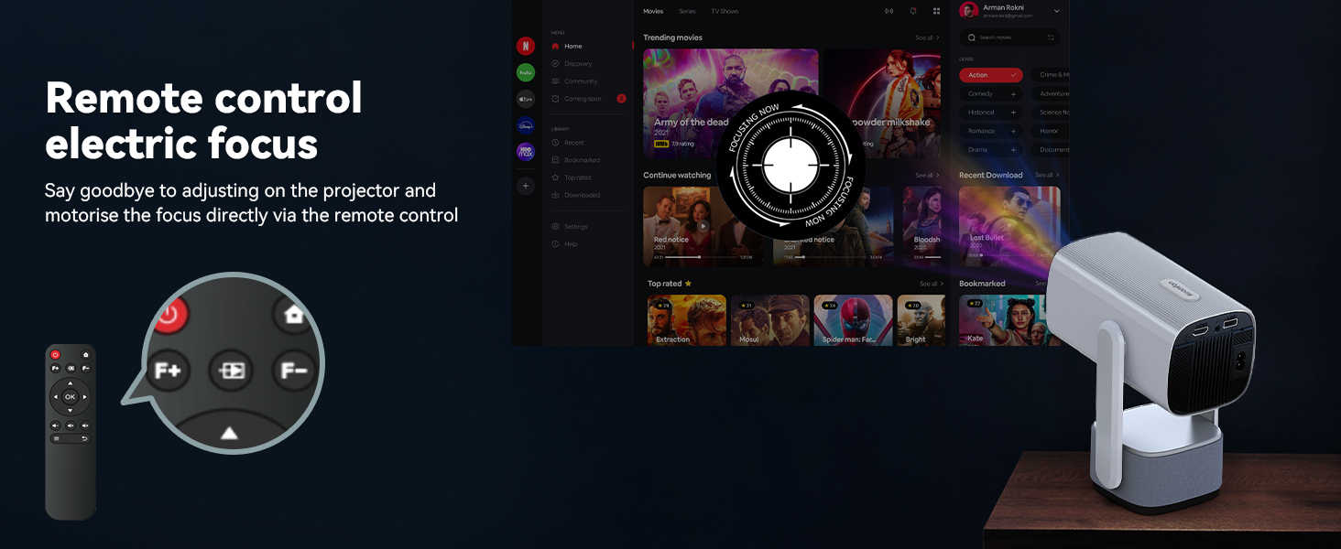Deselect the Action genre chip
1341x549 pixels.
point(990,75)
